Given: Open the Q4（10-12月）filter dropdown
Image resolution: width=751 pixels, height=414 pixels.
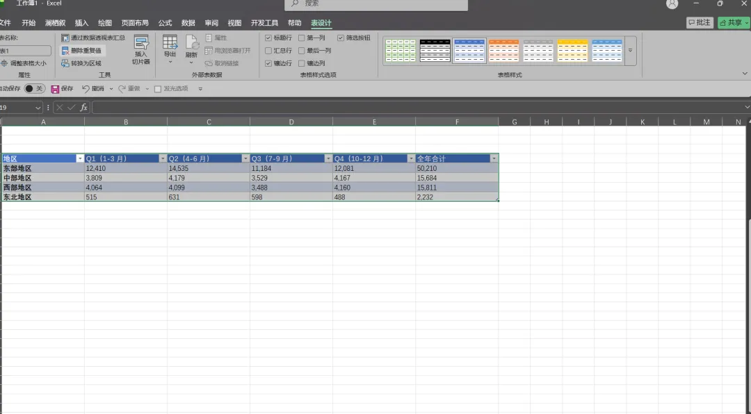Looking at the screenshot, I should coord(411,158).
